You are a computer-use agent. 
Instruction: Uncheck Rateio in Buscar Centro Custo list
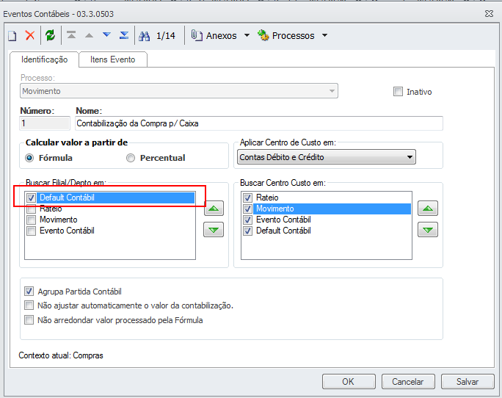[247, 198]
